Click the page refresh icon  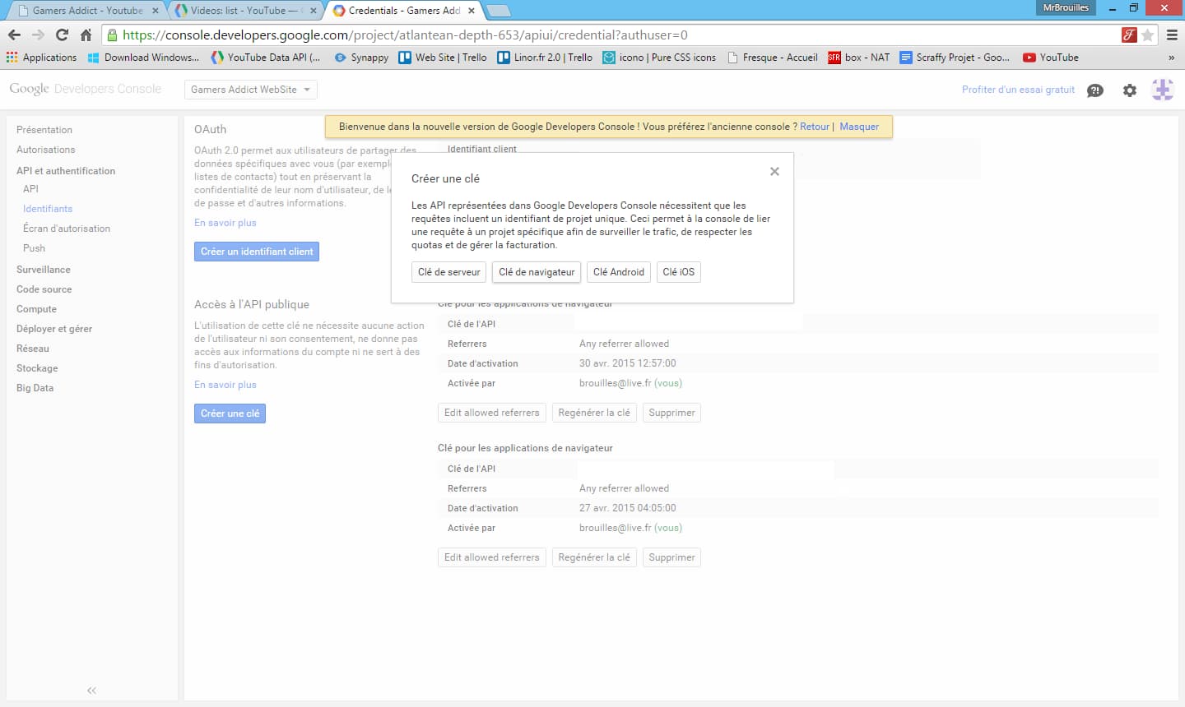pos(63,36)
